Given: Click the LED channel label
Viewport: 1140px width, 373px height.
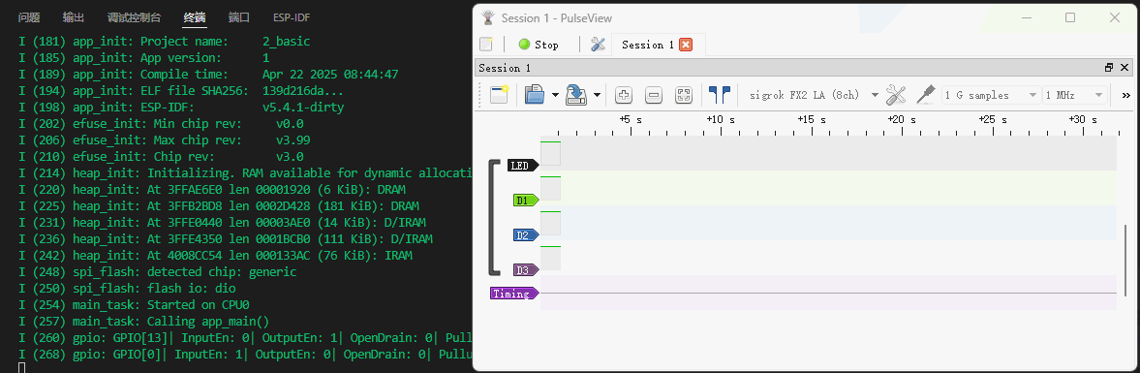Looking at the screenshot, I should coord(523,165).
